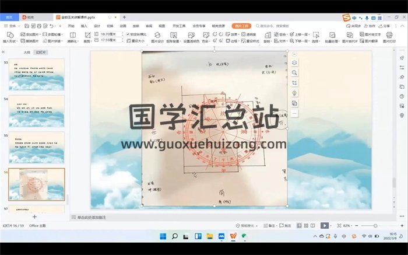Click the width field showing 17.59厘米
This screenshot has width=408, height=255.
[x=111, y=40]
